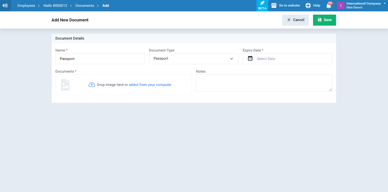Open the Document Type dropdown
Viewport: 388px width, 192px height.
pos(194,59)
